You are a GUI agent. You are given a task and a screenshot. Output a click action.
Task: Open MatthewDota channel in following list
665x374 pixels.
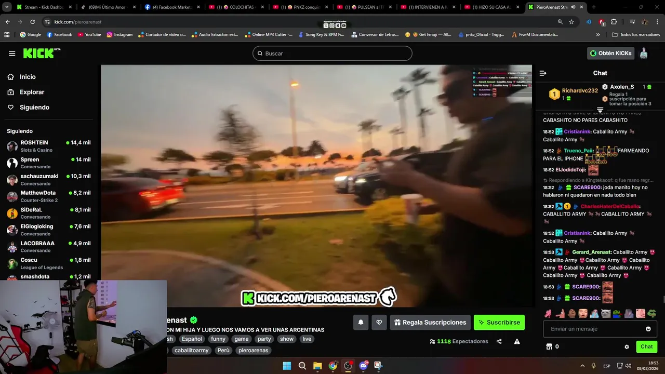tap(49, 196)
